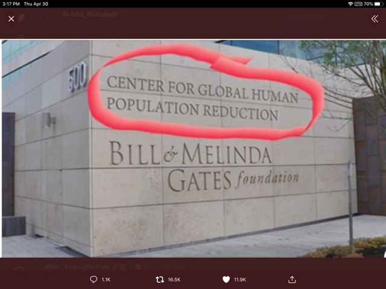Open the R-bbt_RahalpIII profile header name
Screen dimensions: 386x289
(90, 14)
